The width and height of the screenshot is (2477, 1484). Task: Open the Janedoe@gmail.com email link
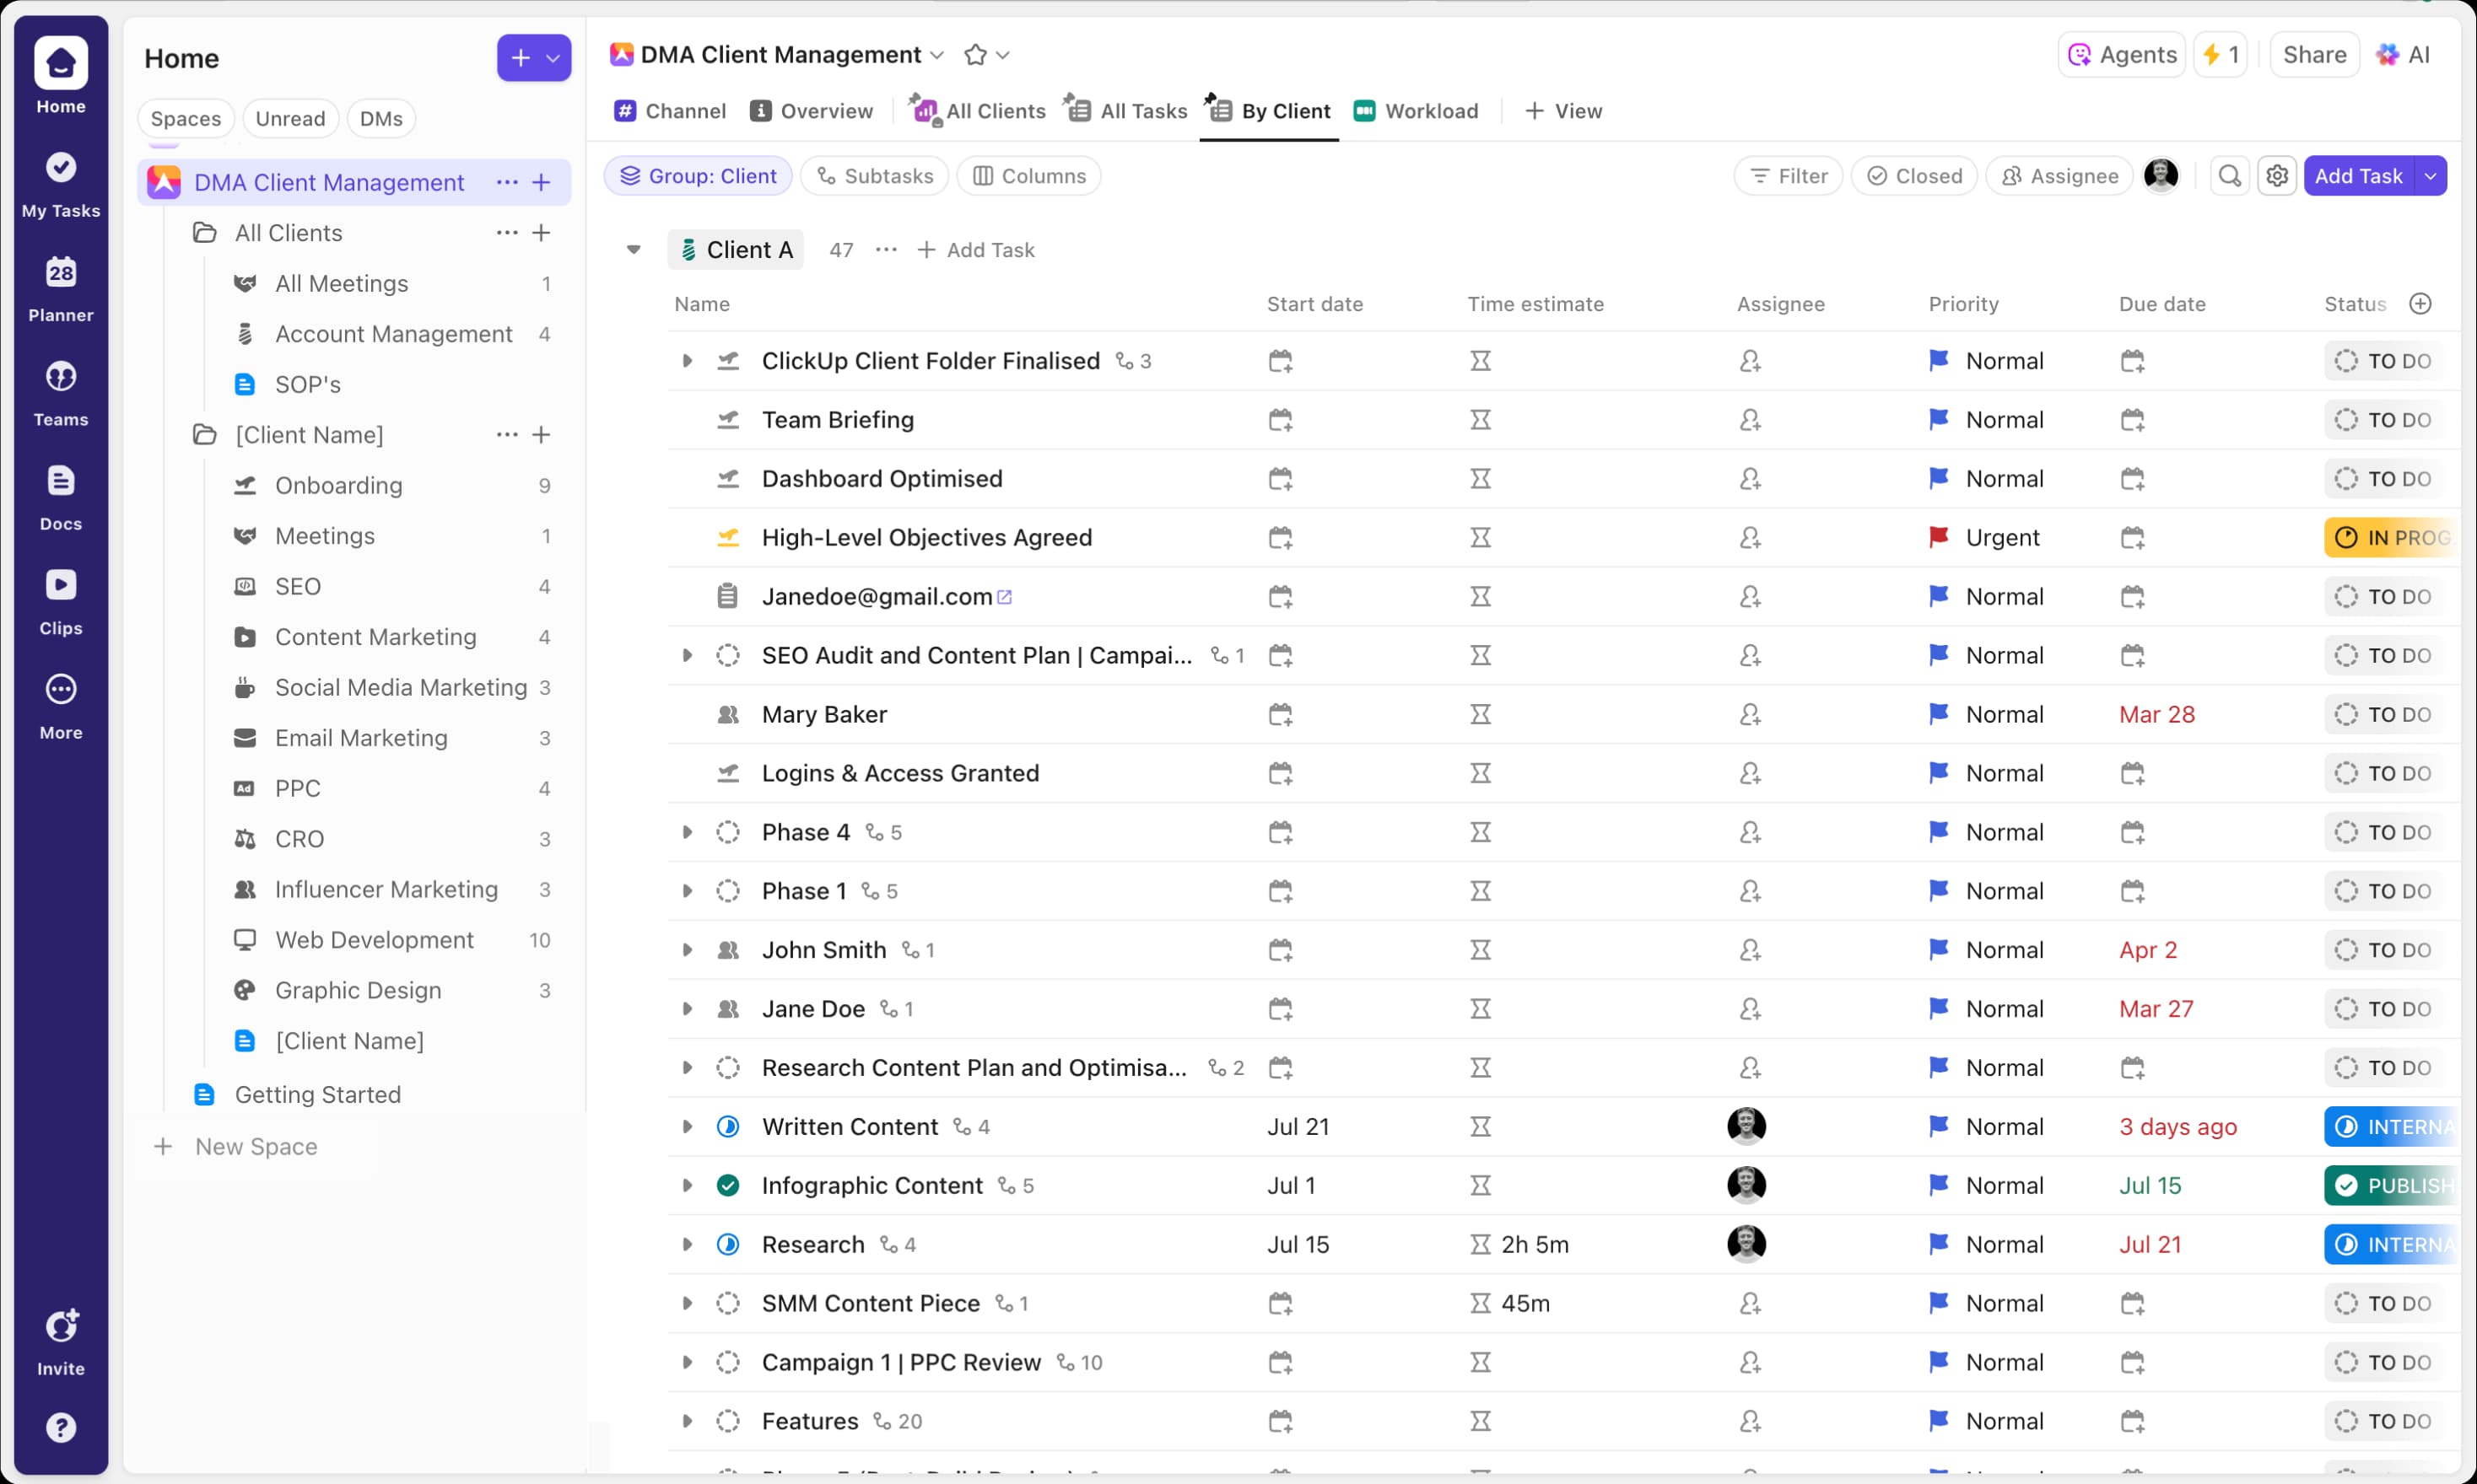[1006, 596]
